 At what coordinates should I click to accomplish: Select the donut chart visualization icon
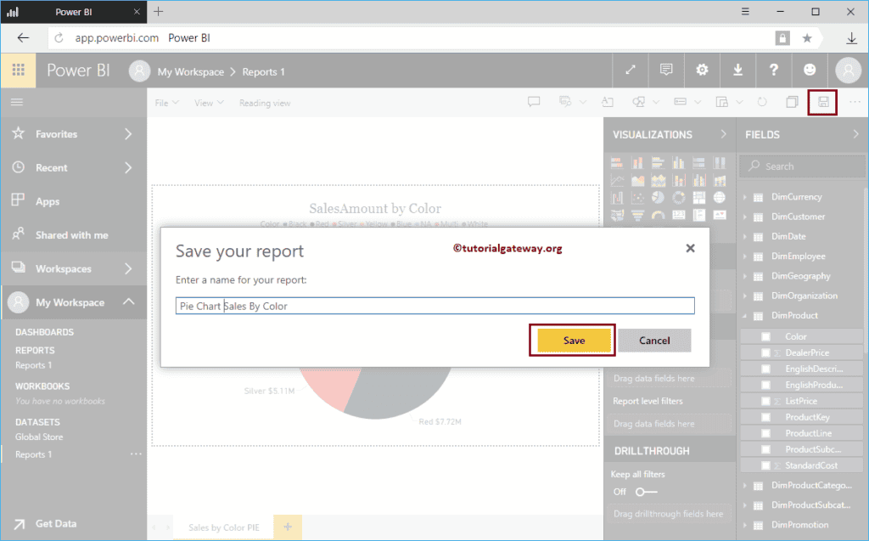(x=678, y=198)
